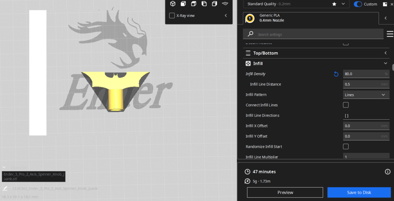This screenshot has height=201, width=394.
Task: Open the print info circle icon
Action: pyautogui.click(x=387, y=172)
